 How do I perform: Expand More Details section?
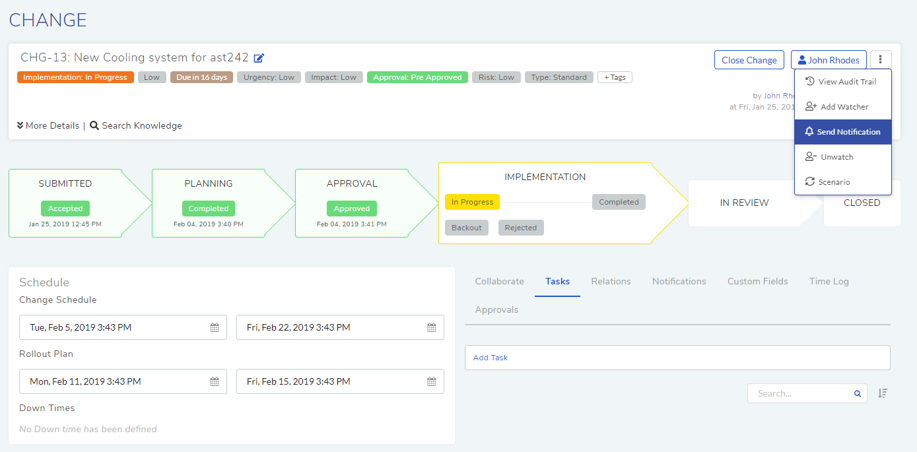pyautogui.click(x=48, y=125)
